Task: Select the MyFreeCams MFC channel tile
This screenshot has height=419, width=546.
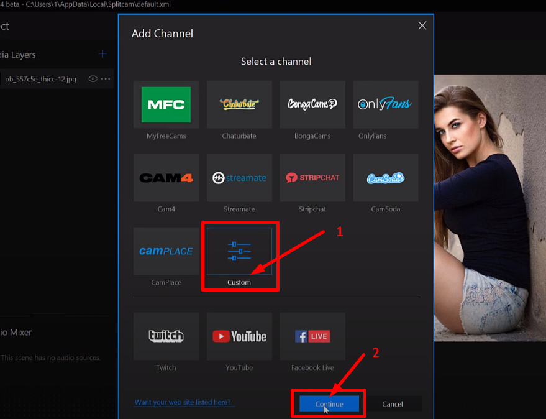Action: click(166, 104)
